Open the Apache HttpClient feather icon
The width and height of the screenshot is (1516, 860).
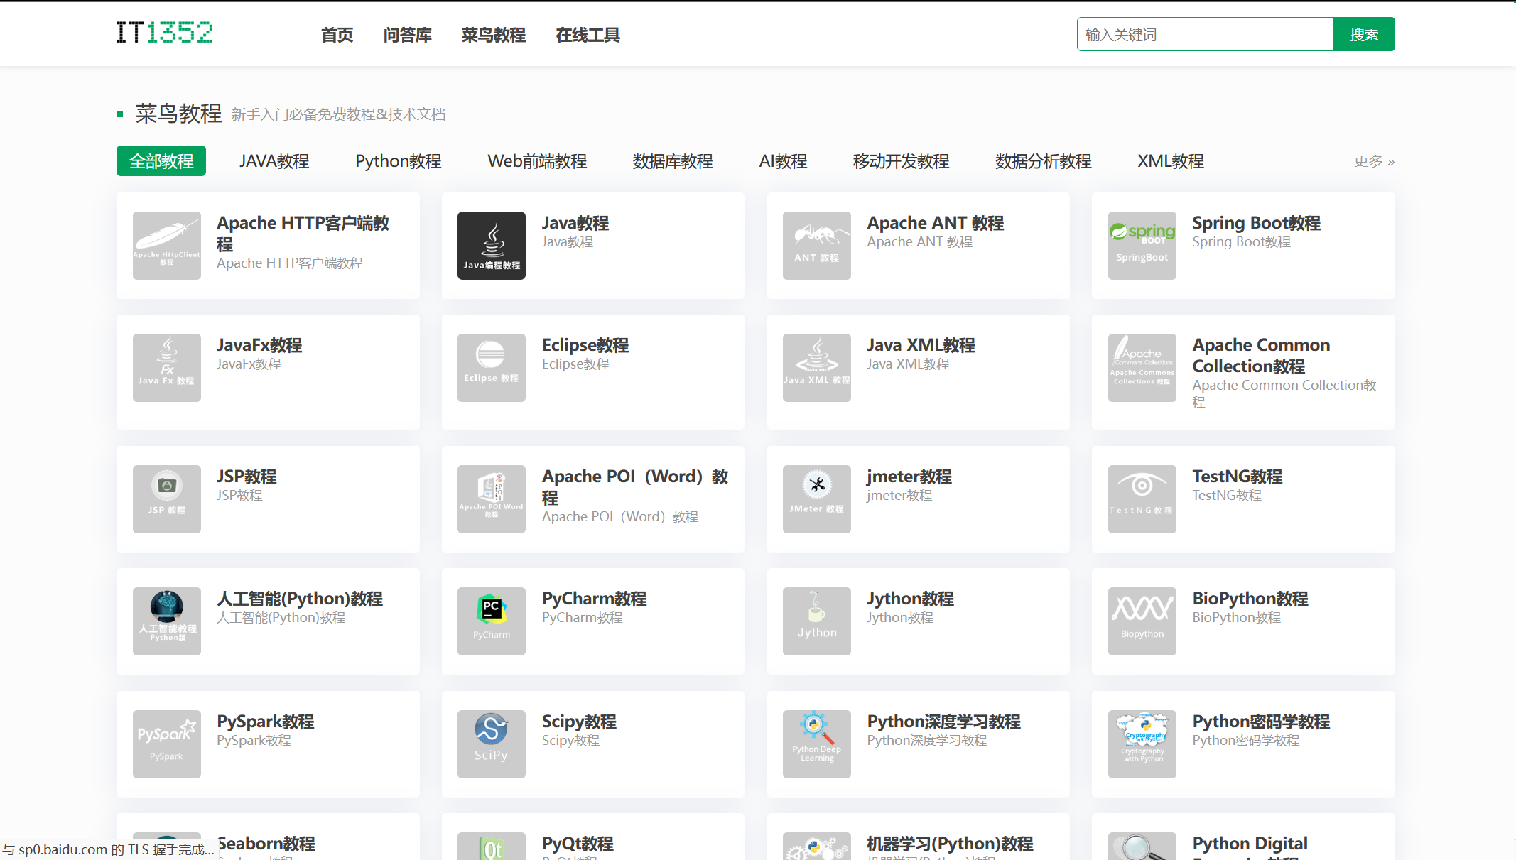(166, 245)
